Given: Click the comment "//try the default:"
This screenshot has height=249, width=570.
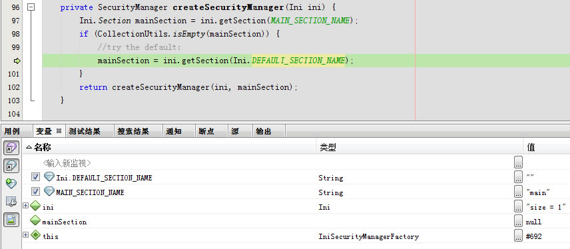Looking at the screenshot, I should pos(139,47).
